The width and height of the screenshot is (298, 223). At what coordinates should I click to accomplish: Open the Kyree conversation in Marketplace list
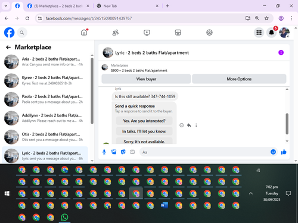[45, 80]
